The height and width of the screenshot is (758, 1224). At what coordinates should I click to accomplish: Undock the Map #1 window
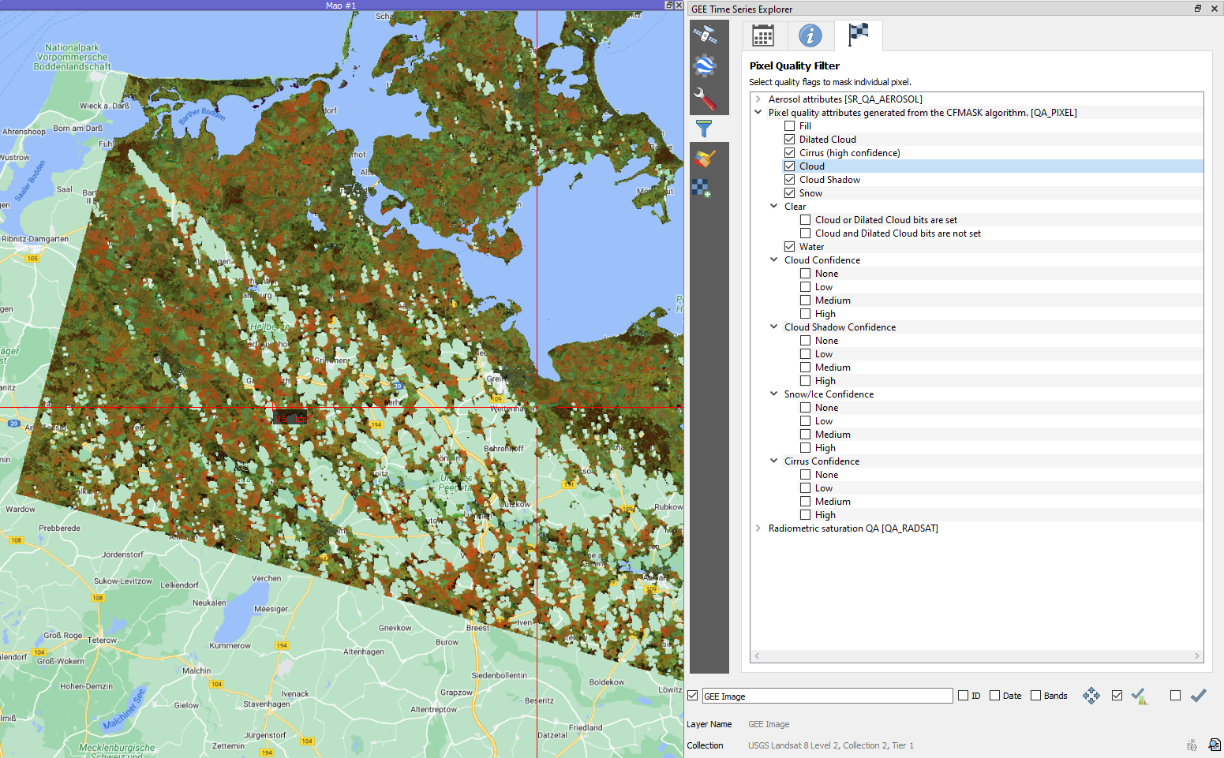[669, 5]
